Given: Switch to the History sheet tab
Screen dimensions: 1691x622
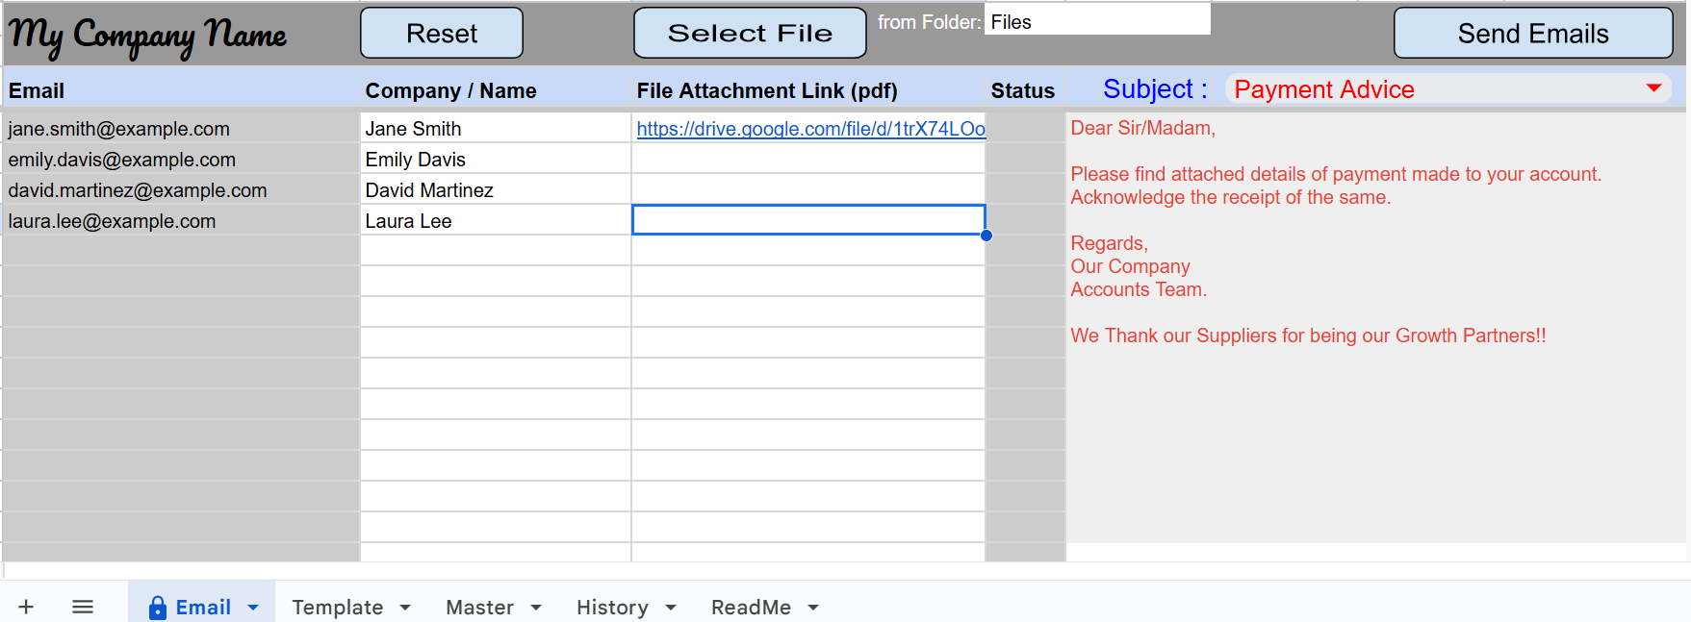Looking at the screenshot, I should click(612, 608).
